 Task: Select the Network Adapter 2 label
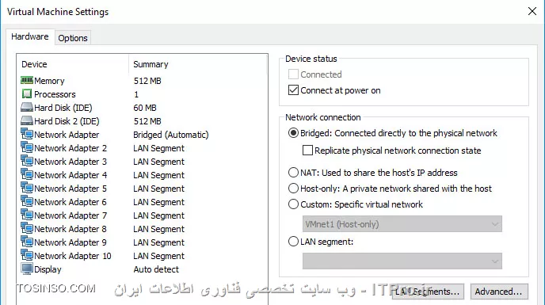71,148
